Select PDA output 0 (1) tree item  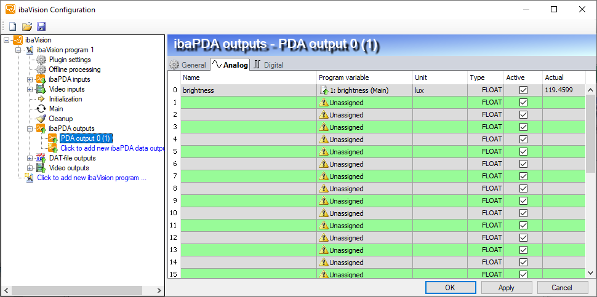point(86,138)
